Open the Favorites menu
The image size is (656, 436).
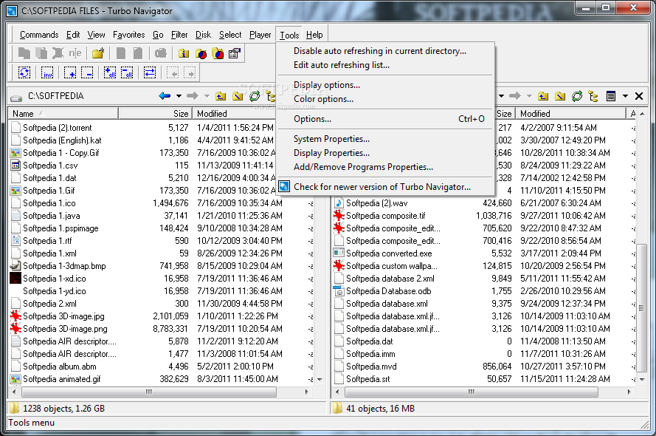pos(129,35)
